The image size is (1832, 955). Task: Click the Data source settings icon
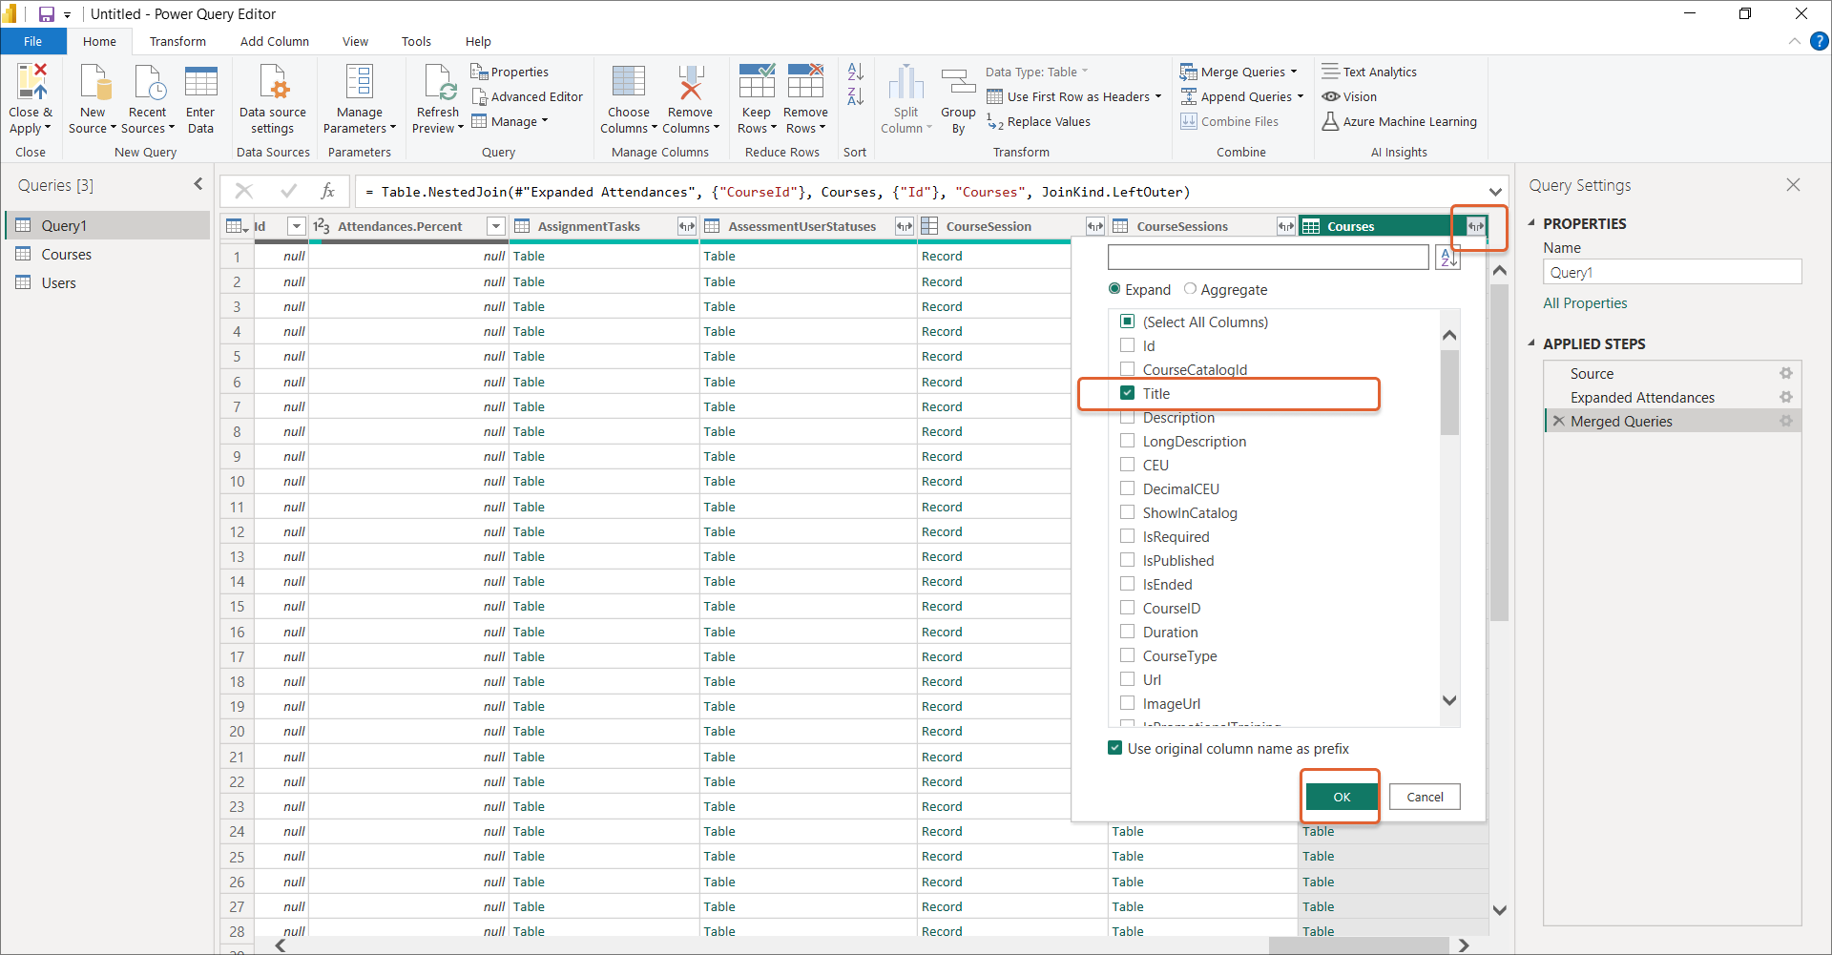273,84
